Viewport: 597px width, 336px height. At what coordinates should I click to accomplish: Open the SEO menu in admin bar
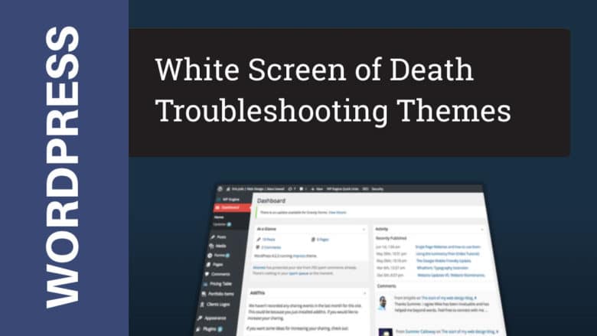[366, 189]
